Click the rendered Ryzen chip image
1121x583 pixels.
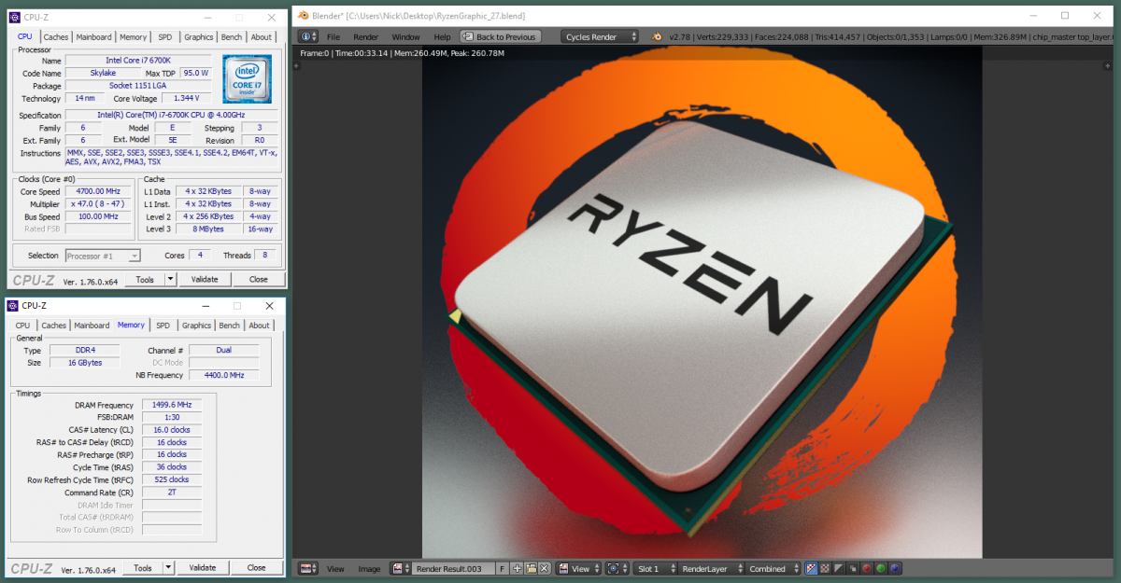pyautogui.click(x=702, y=301)
